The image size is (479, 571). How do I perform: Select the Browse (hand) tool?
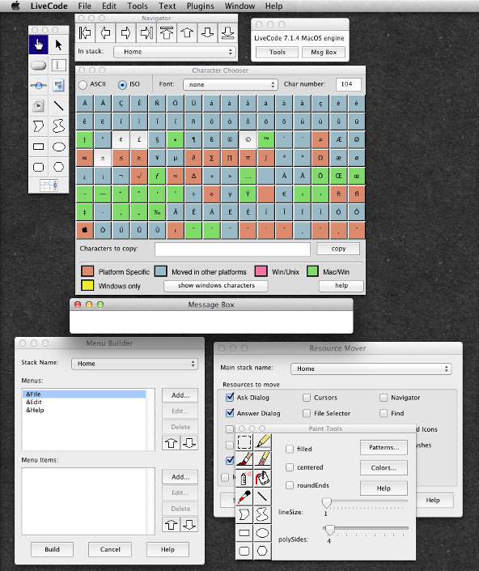tap(38, 45)
